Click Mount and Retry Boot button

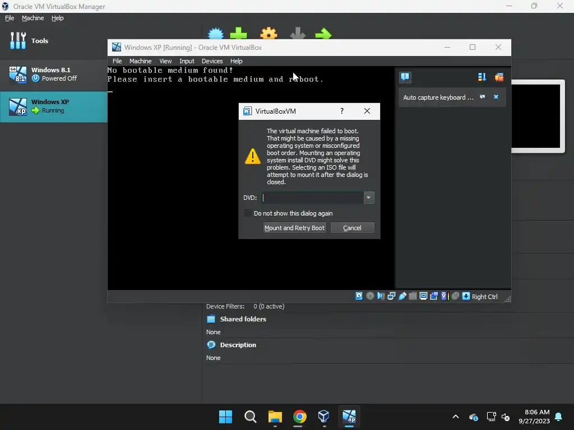point(295,228)
